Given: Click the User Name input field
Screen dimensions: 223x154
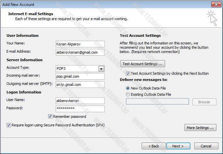Looking at the screenshot, I should point(80,101).
